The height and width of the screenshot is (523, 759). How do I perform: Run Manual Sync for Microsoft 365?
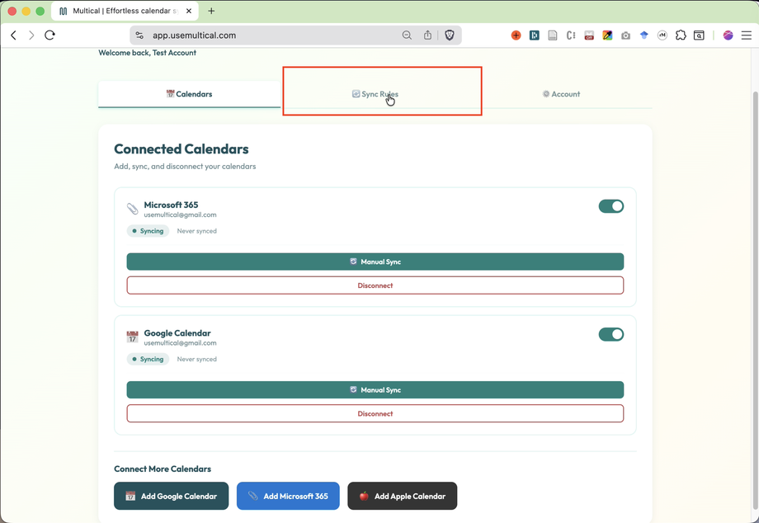pyautogui.click(x=375, y=261)
